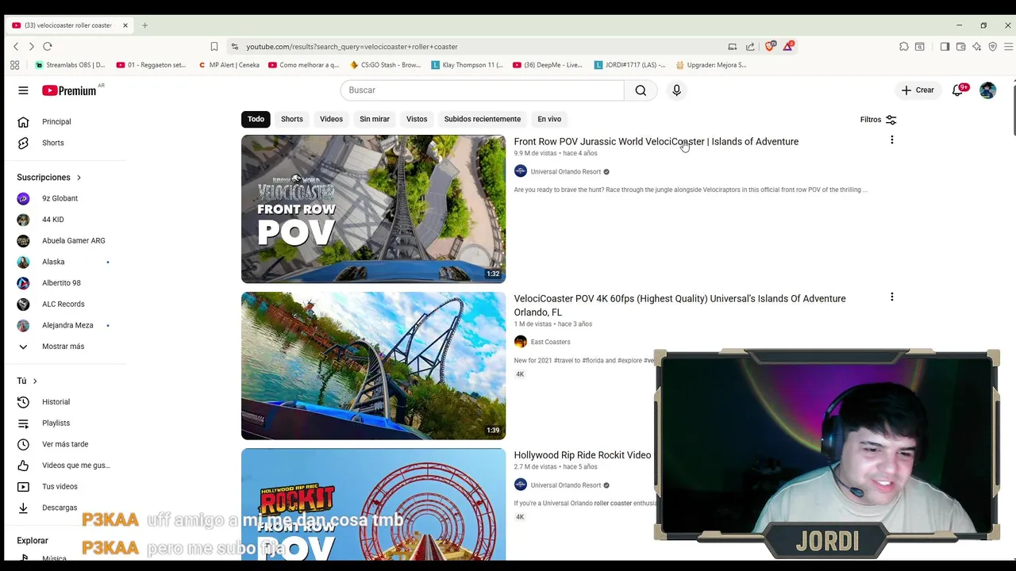Select the Vistos filter chip

click(x=417, y=119)
